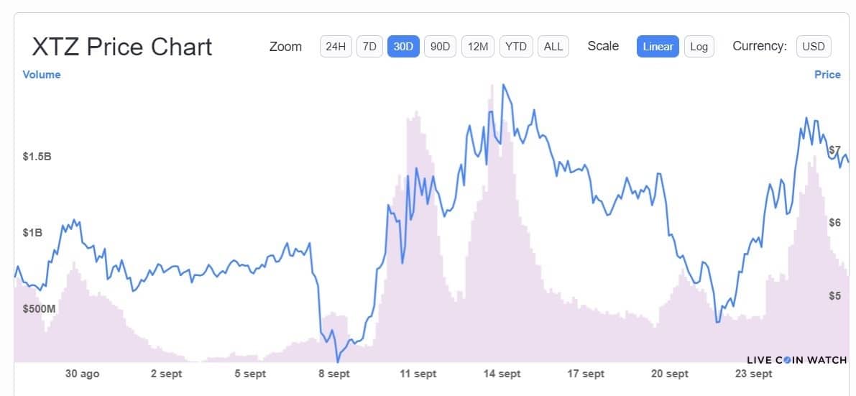
Task: Click the $7 price axis label
Action: [834, 149]
